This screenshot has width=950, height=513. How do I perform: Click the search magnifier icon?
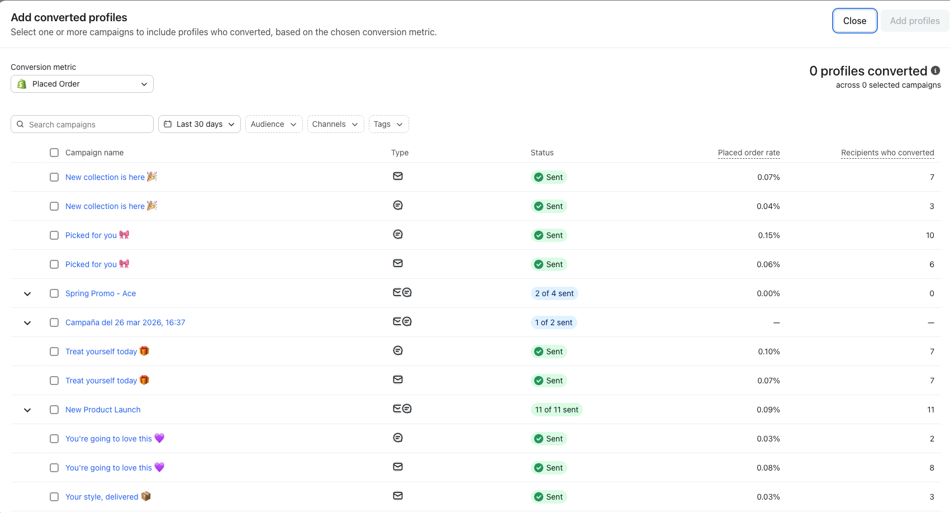(x=20, y=124)
